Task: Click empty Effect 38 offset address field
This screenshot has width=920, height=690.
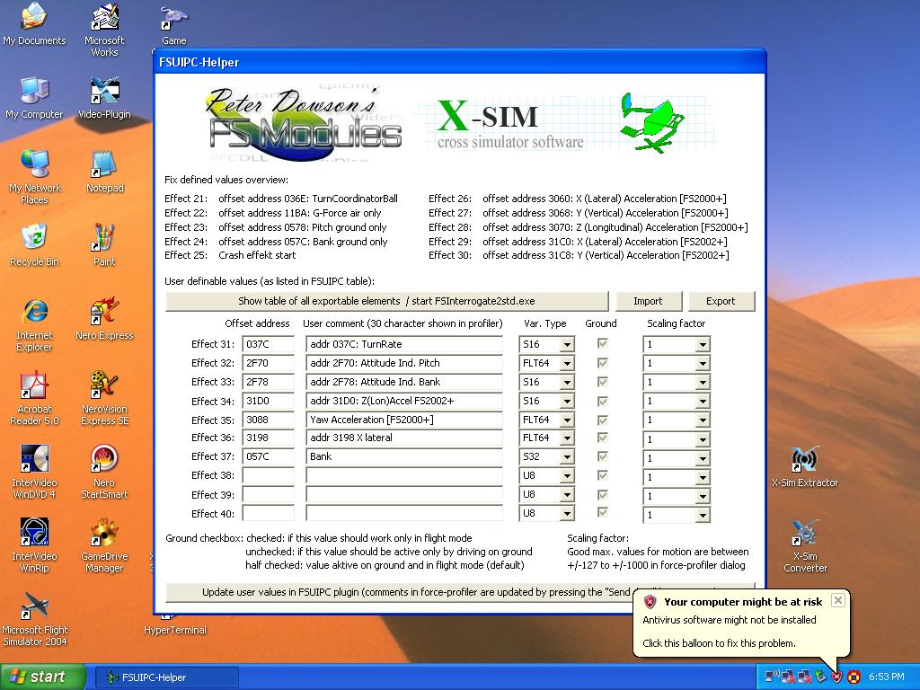Action: tap(268, 475)
